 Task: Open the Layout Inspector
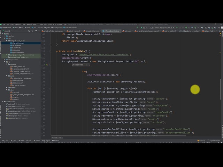pyautogui.click(x=214, y=141)
